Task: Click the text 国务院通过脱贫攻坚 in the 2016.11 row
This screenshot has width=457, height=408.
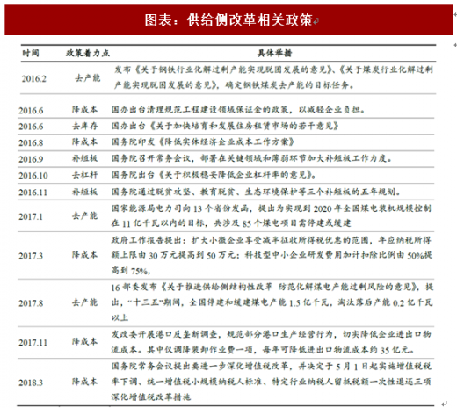Action: pos(150,192)
